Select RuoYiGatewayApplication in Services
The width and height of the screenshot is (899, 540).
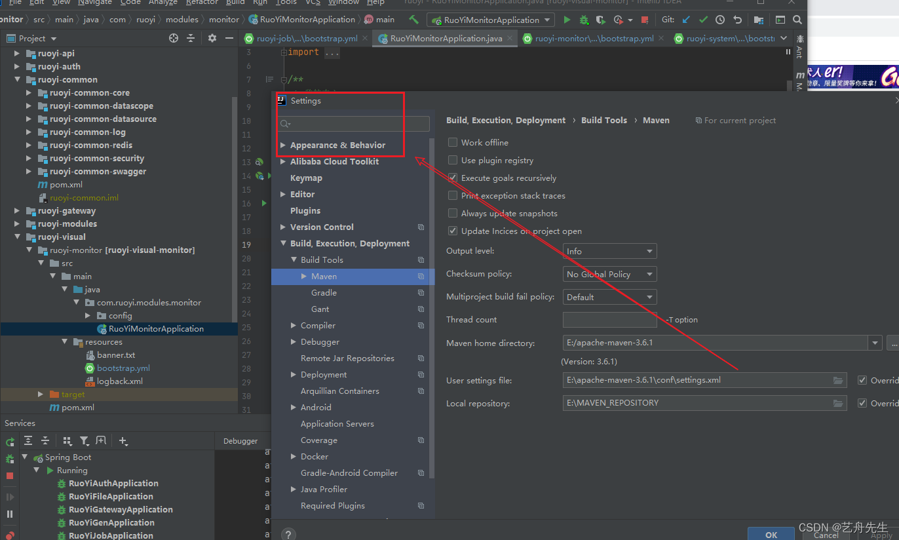(x=121, y=510)
